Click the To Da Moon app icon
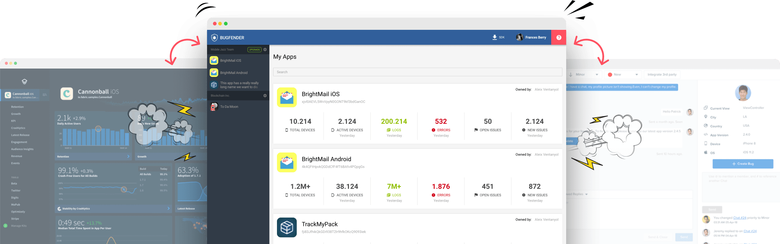This screenshot has height=244, width=780. tap(214, 106)
